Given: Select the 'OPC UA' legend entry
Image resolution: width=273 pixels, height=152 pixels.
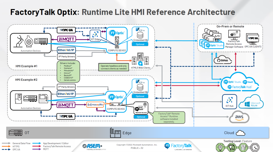Looking at the screenshot, I should point(16,149).
